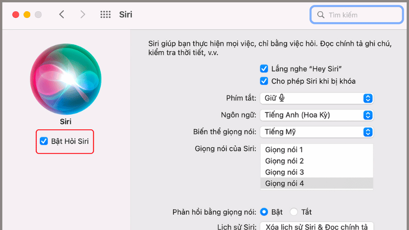Click the red close window button
Image resolution: width=409 pixels, height=230 pixels.
16,15
